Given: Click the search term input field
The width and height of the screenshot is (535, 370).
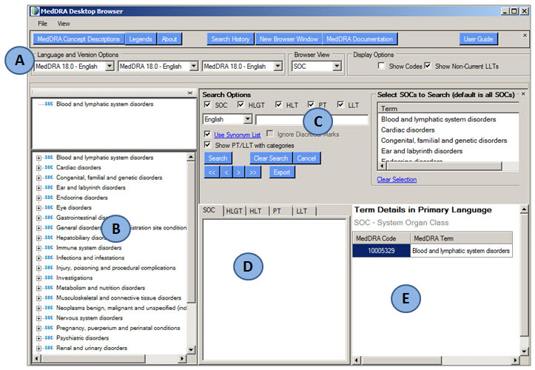Looking at the screenshot, I should tap(312, 119).
